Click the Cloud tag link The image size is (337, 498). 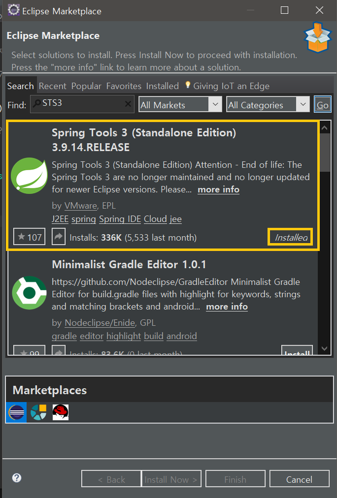click(155, 219)
